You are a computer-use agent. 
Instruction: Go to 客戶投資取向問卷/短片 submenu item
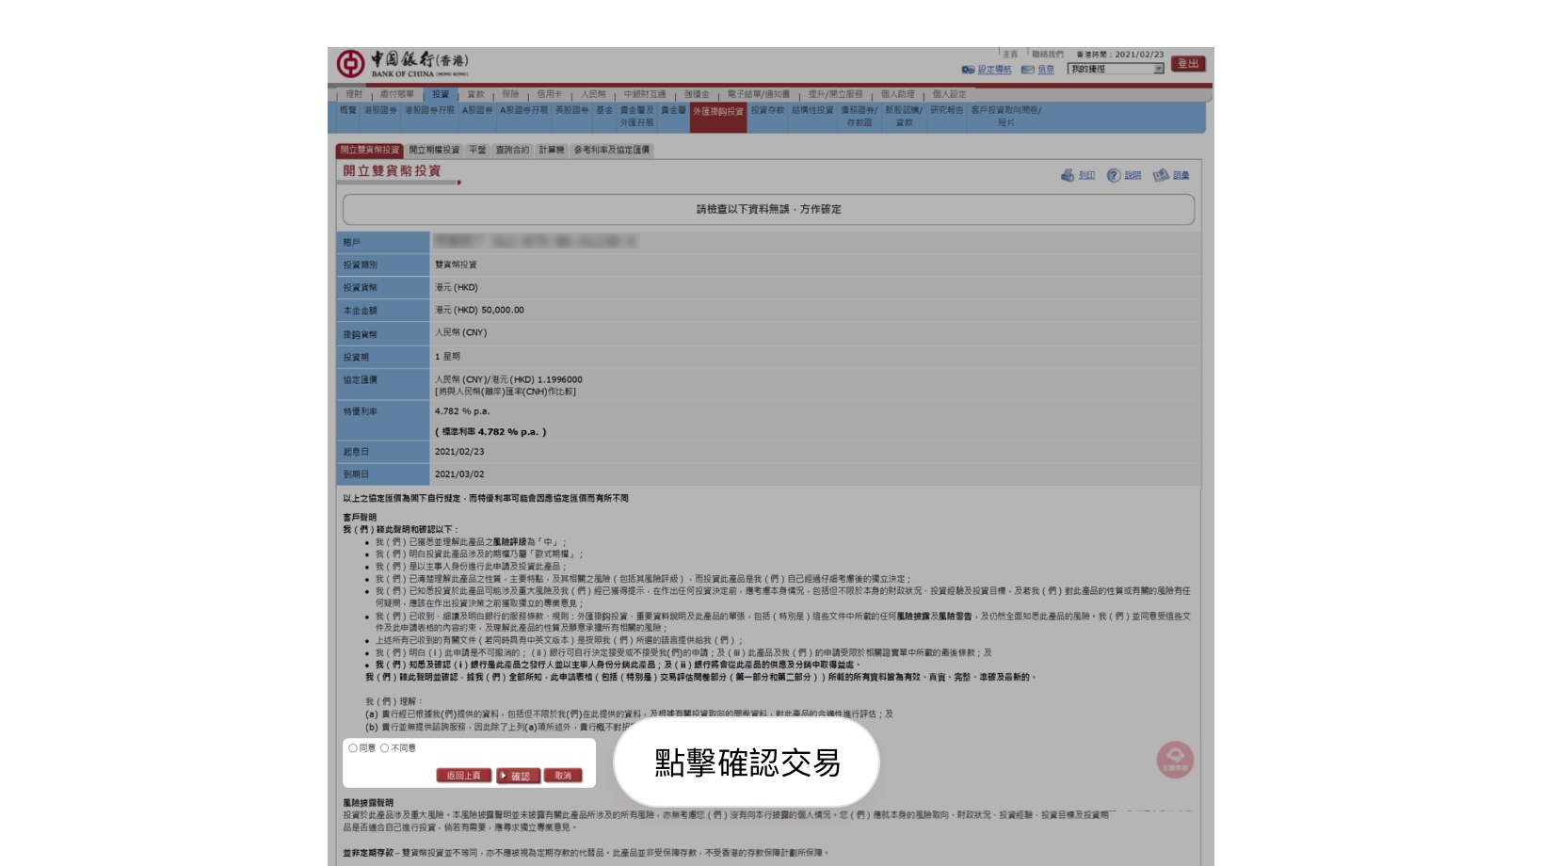pyautogui.click(x=1006, y=116)
